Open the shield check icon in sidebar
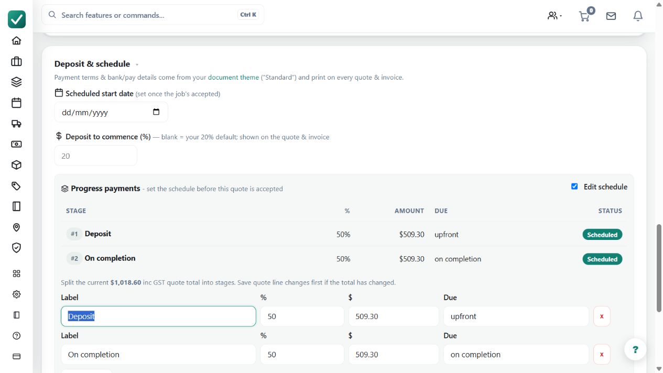 pyautogui.click(x=16, y=248)
